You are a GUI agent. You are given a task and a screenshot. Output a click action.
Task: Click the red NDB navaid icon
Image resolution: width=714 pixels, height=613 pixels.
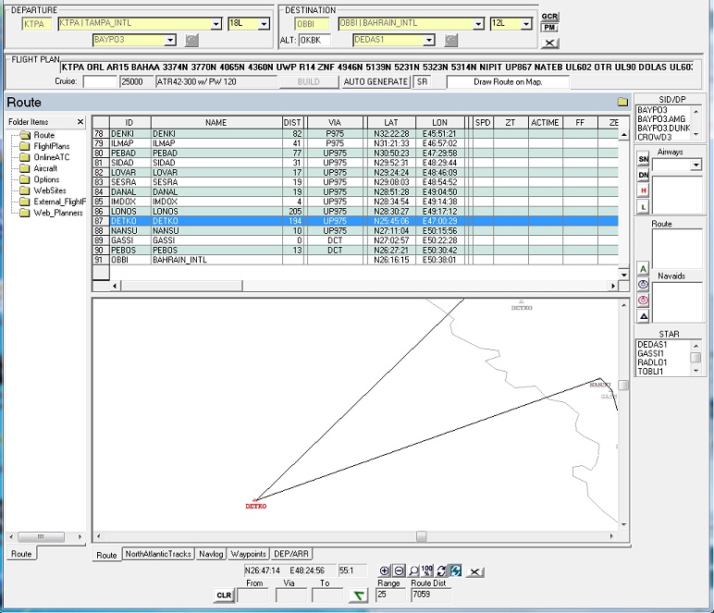coord(643,300)
